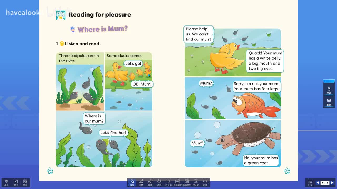Viewport: 337px width, 189px height.
Task: Activate the 放大镜 magnifier tool
Action: pos(168,182)
